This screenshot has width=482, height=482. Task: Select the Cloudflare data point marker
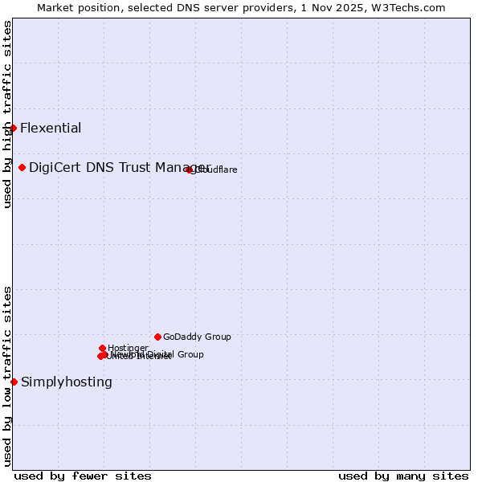[190, 170]
